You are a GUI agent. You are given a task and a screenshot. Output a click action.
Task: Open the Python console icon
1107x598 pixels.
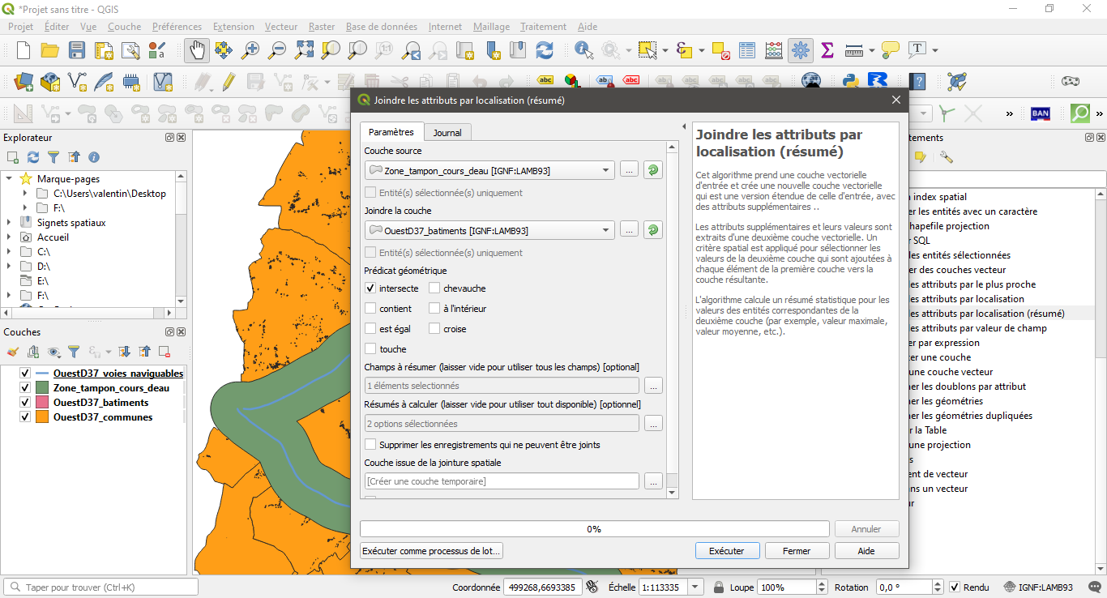tap(850, 81)
